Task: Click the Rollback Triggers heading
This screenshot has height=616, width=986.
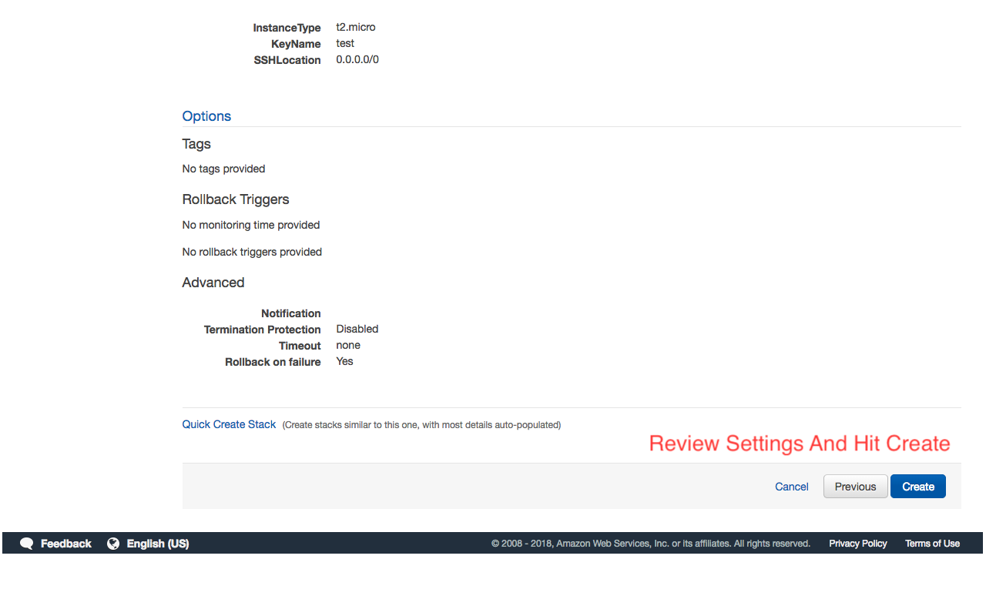Action: click(236, 199)
